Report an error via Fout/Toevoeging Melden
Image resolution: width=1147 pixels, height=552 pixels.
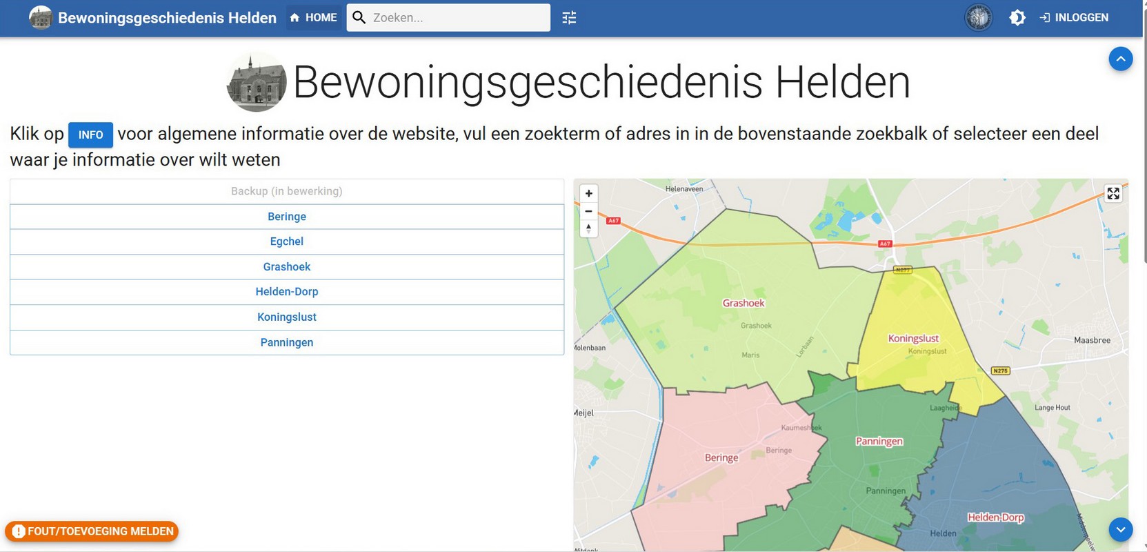[x=92, y=531]
